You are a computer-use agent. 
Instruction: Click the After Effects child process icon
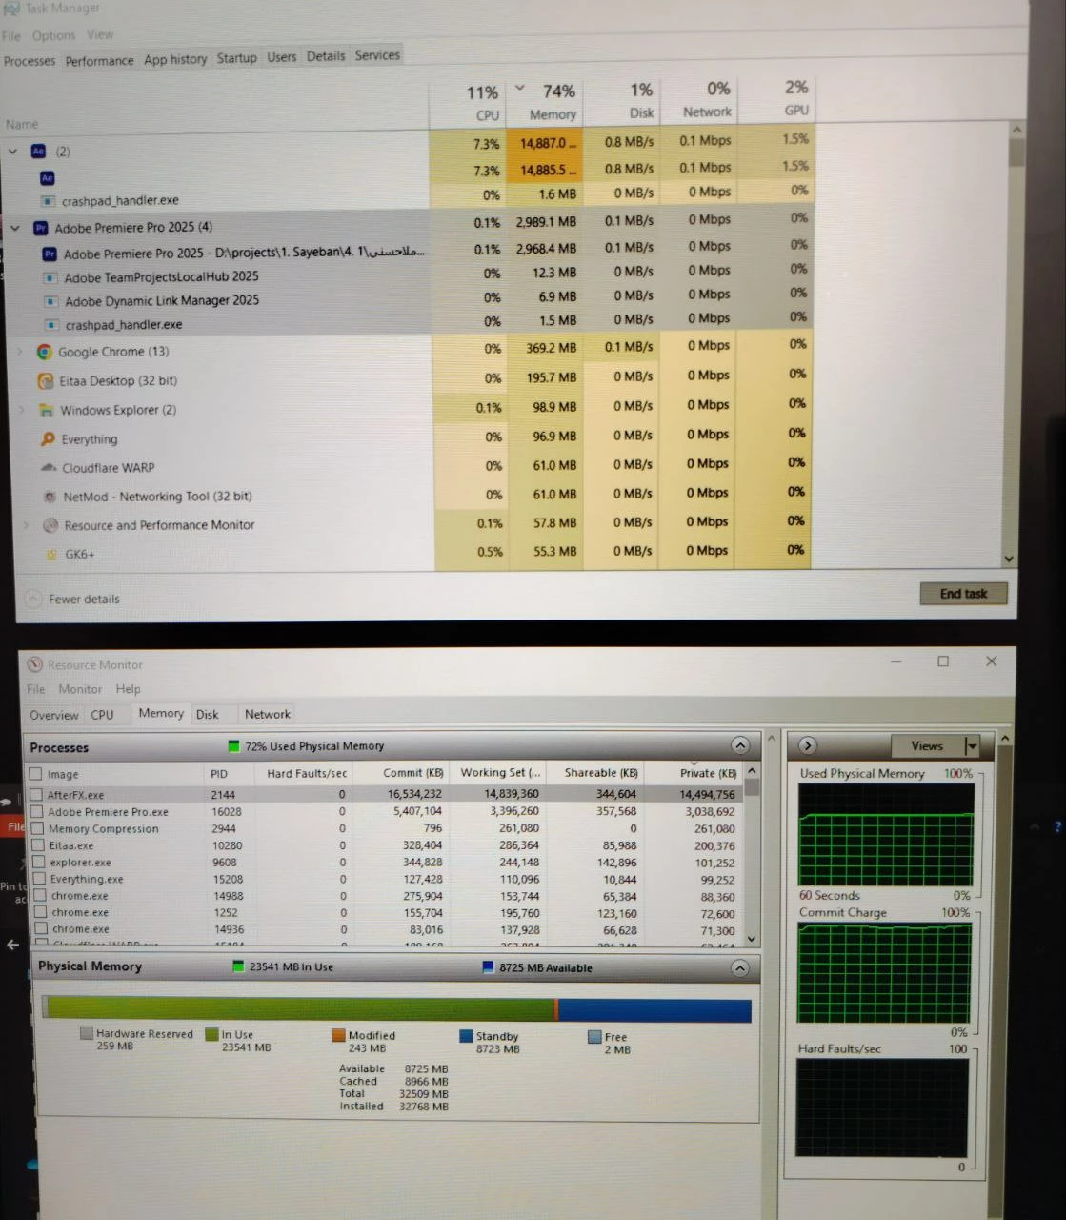pos(48,177)
